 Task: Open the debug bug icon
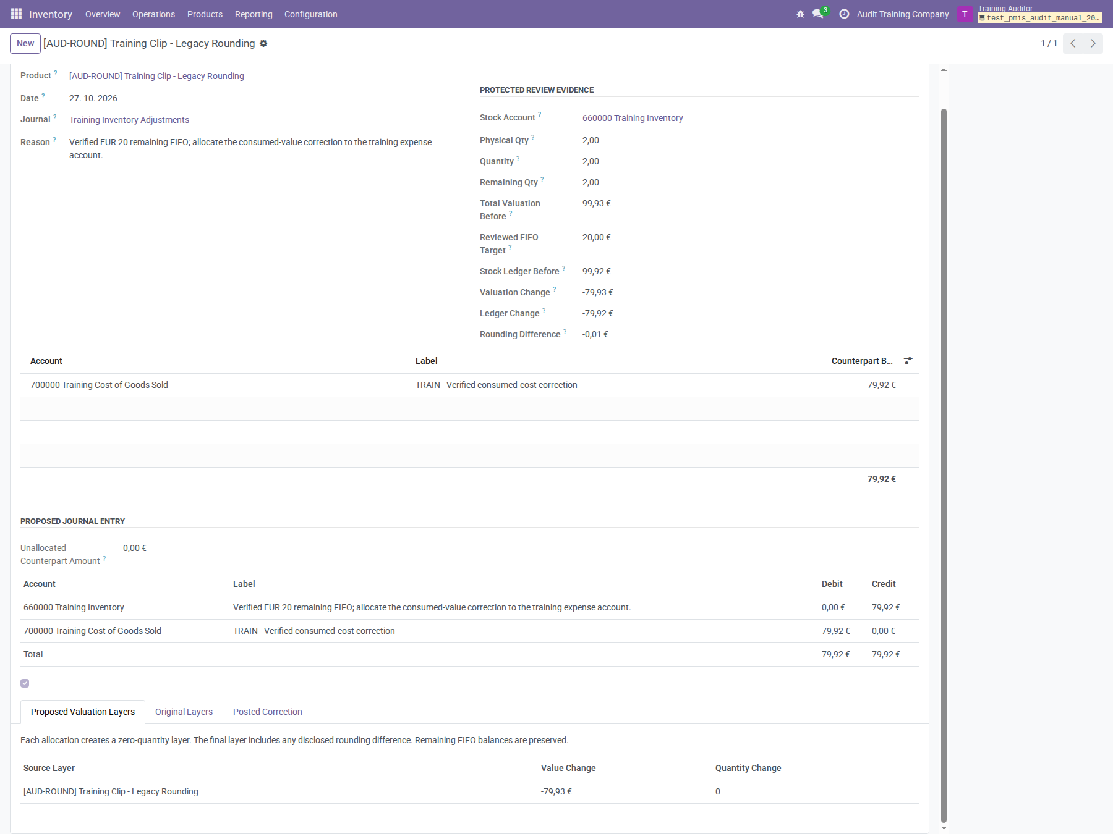[800, 14]
